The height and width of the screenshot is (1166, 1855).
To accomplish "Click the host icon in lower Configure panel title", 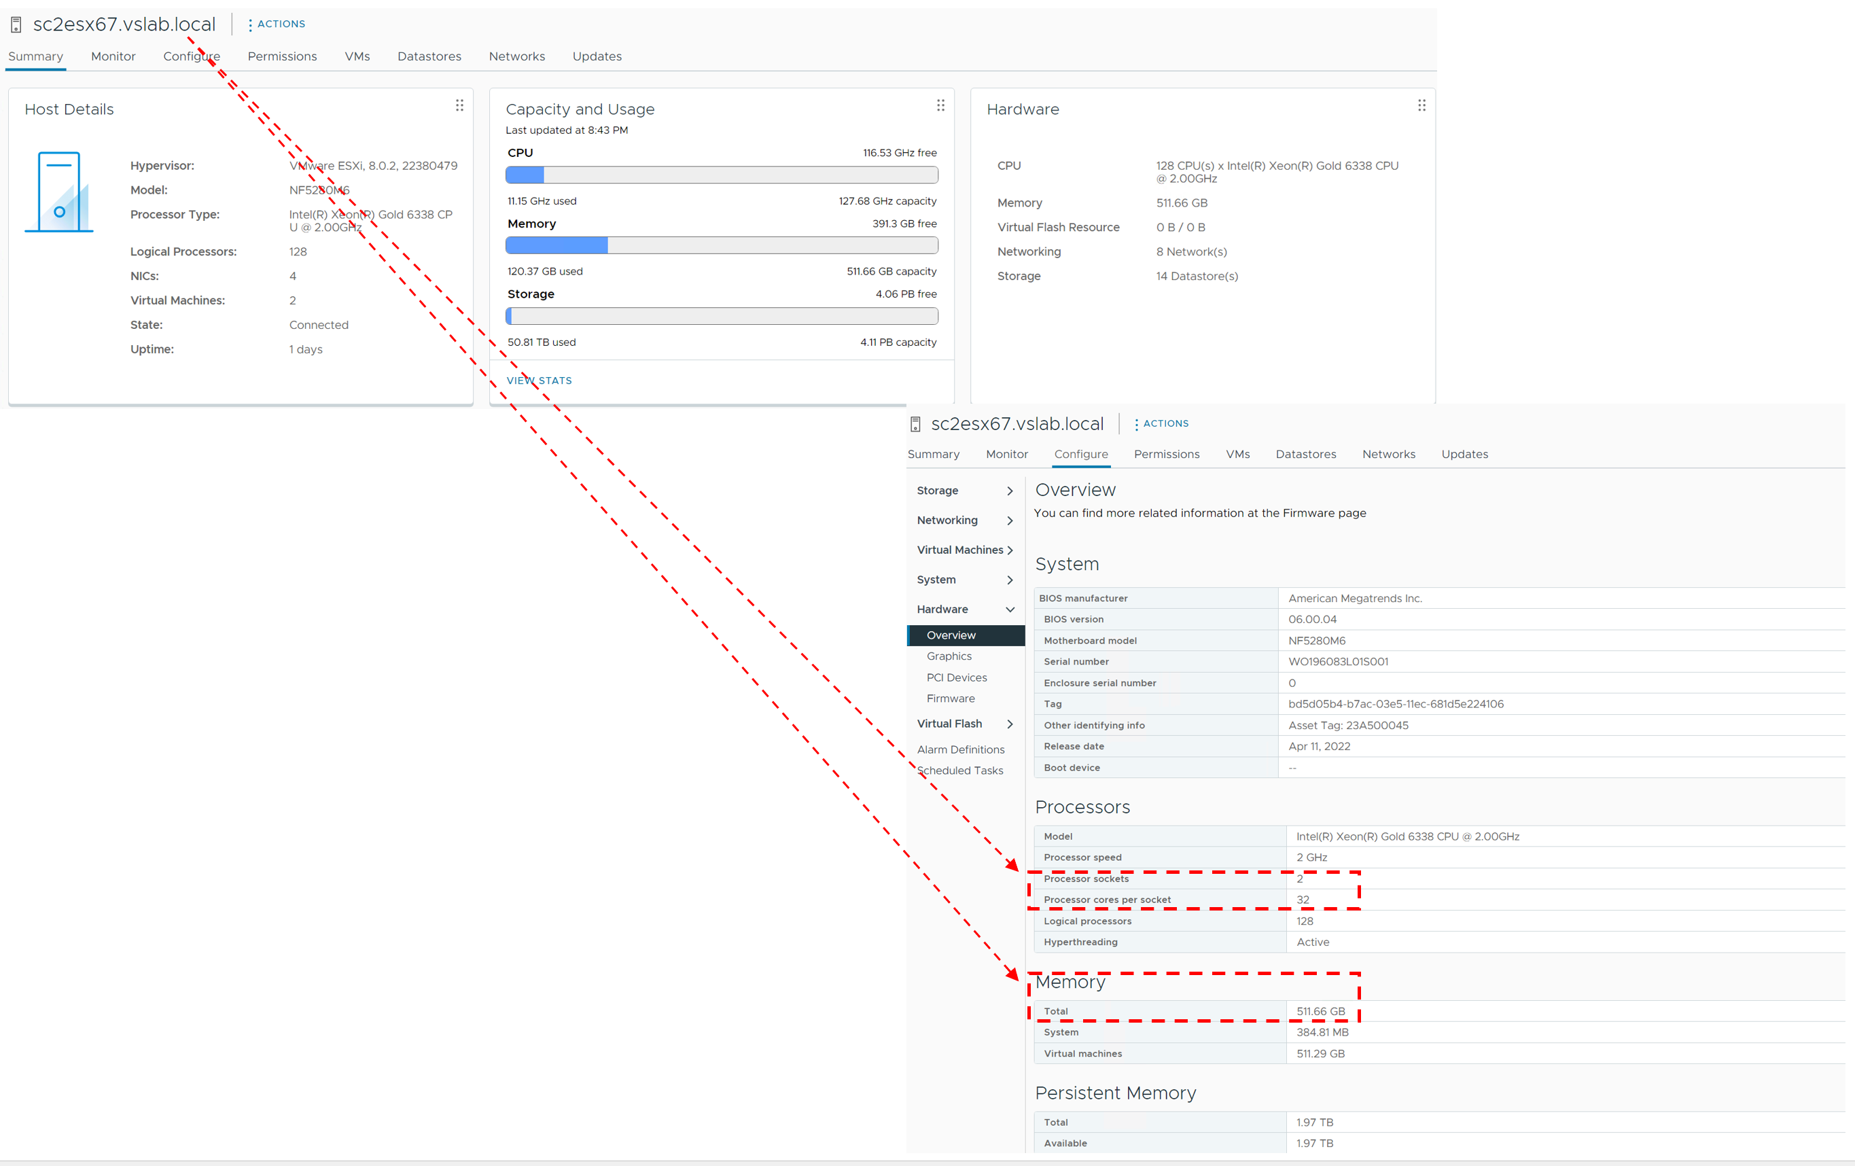I will point(915,425).
